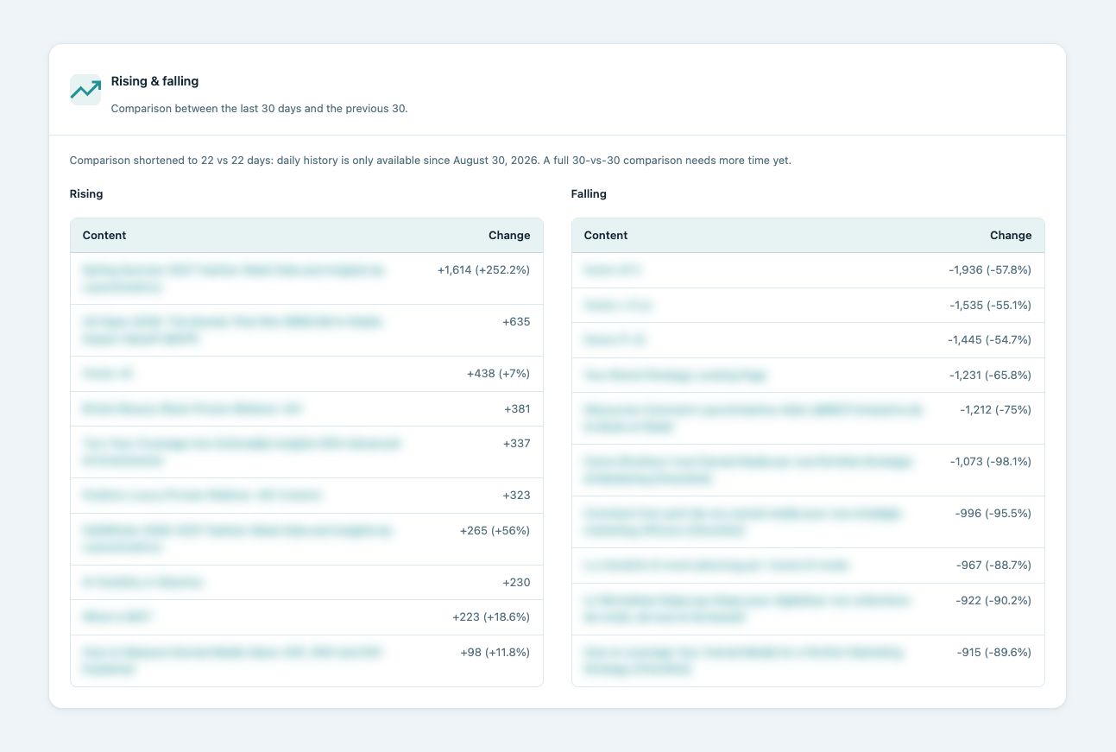Select the +1,614 (+252.2%) change value
The image size is (1116, 752).
click(483, 270)
